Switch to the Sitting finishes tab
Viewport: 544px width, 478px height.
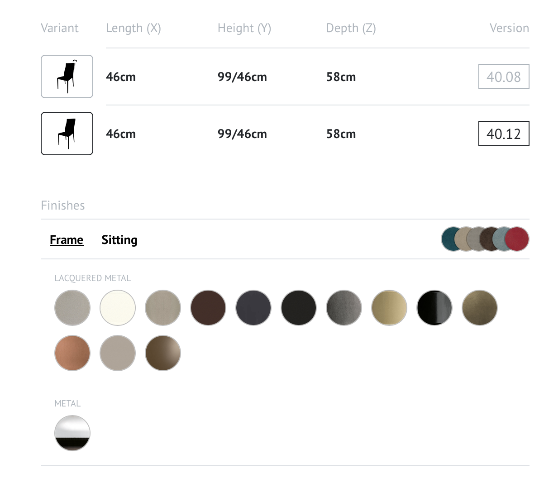click(x=119, y=239)
